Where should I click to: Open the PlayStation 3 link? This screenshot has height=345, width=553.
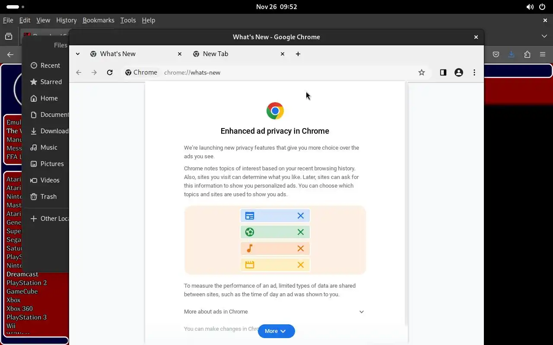(27, 317)
